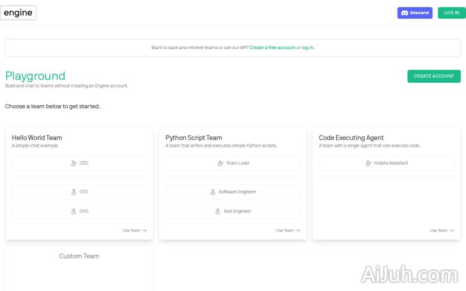Click the CEO agent's person icon
This screenshot has width=466, height=291.
tap(74, 163)
